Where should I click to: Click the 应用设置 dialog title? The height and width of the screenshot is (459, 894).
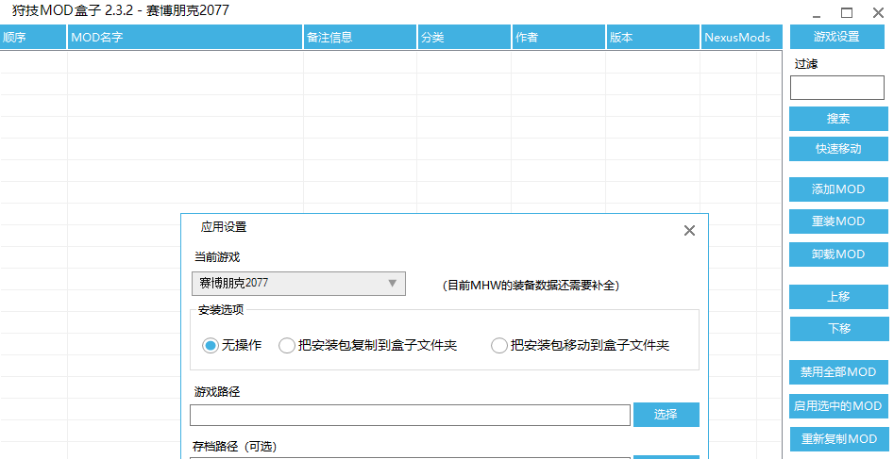[224, 226]
